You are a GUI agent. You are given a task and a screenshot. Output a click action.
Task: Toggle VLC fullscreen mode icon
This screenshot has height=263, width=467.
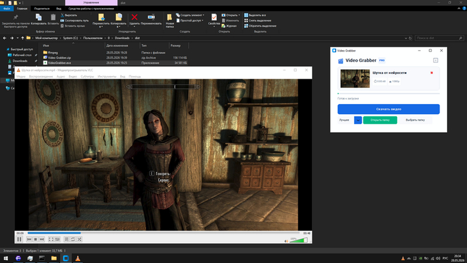click(x=51, y=239)
